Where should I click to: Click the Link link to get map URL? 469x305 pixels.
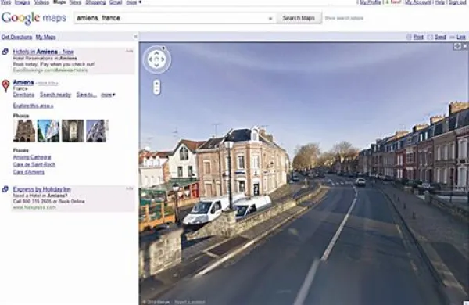(461, 37)
